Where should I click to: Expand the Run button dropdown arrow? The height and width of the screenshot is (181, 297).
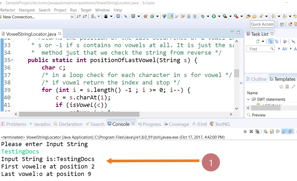tap(219, 17)
